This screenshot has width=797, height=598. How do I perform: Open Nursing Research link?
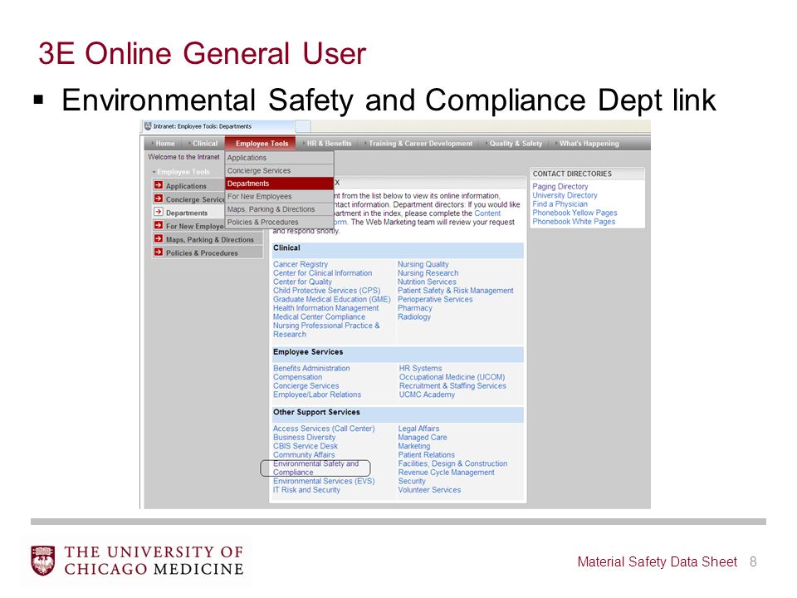(428, 273)
